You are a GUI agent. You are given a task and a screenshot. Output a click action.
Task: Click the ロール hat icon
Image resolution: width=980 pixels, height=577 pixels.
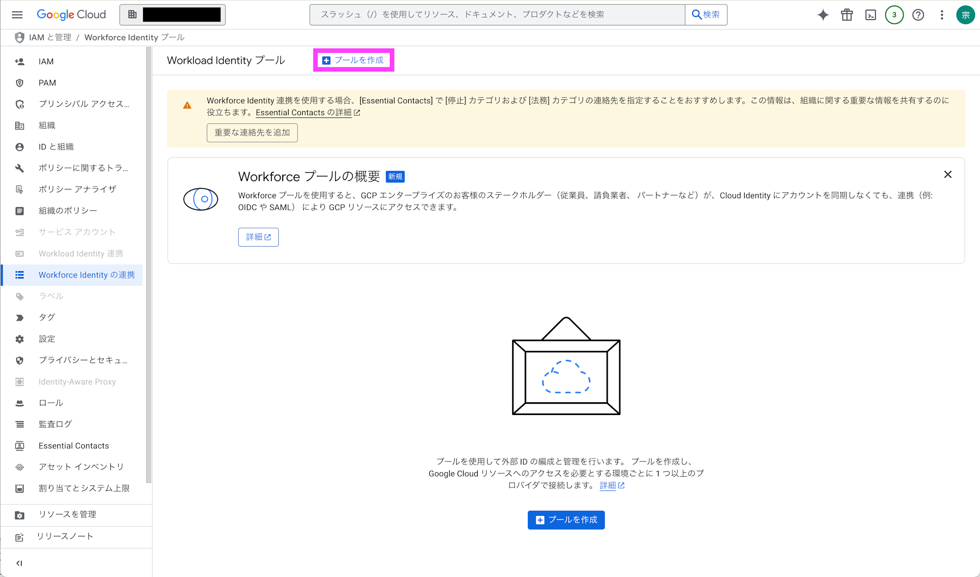coord(20,403)
